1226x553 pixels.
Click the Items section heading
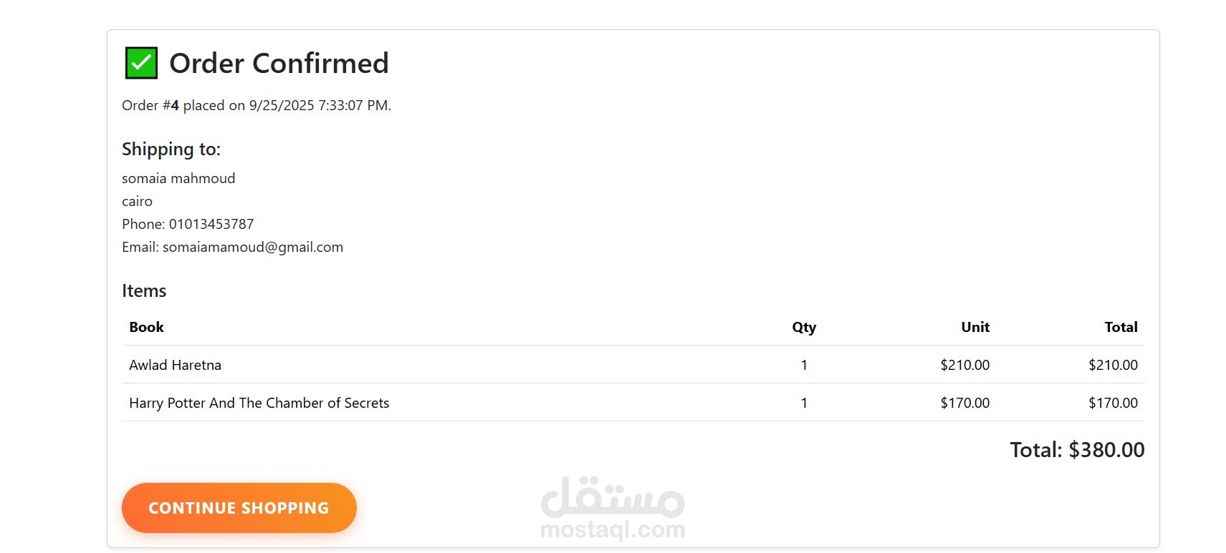coord(144,290)
